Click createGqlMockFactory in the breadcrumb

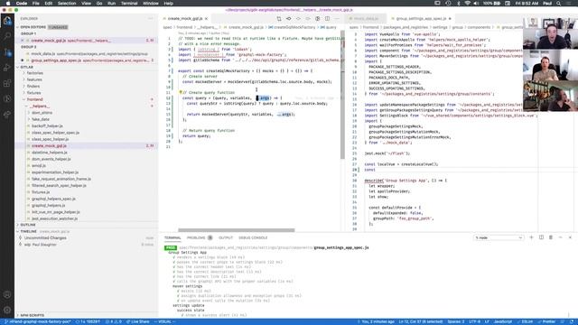pos(294,27)
